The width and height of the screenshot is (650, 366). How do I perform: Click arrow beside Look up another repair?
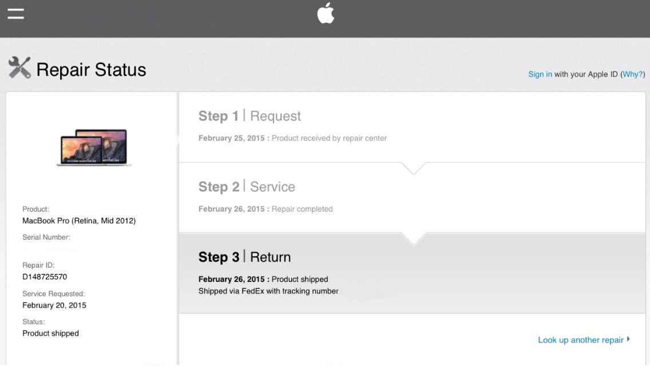(628, 339)
